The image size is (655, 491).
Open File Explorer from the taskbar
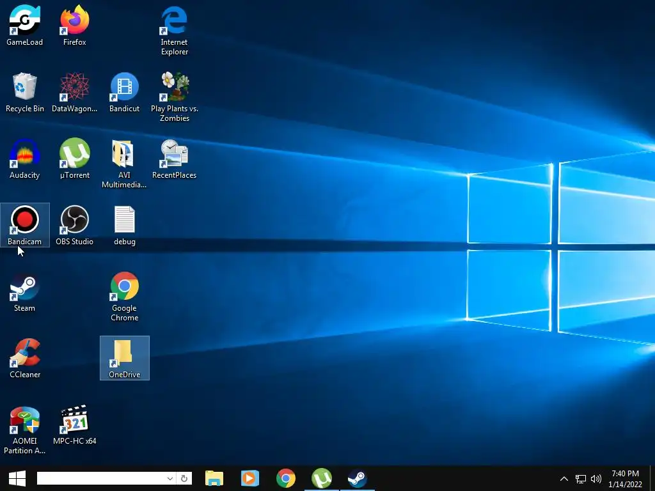click(x=214, y=478)
